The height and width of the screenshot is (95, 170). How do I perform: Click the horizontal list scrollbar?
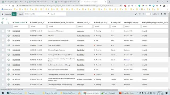point(87,90)
